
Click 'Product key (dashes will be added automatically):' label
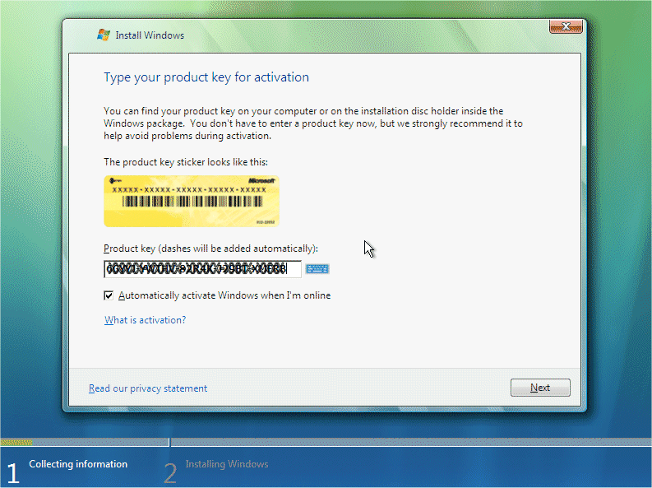[210, 249]
